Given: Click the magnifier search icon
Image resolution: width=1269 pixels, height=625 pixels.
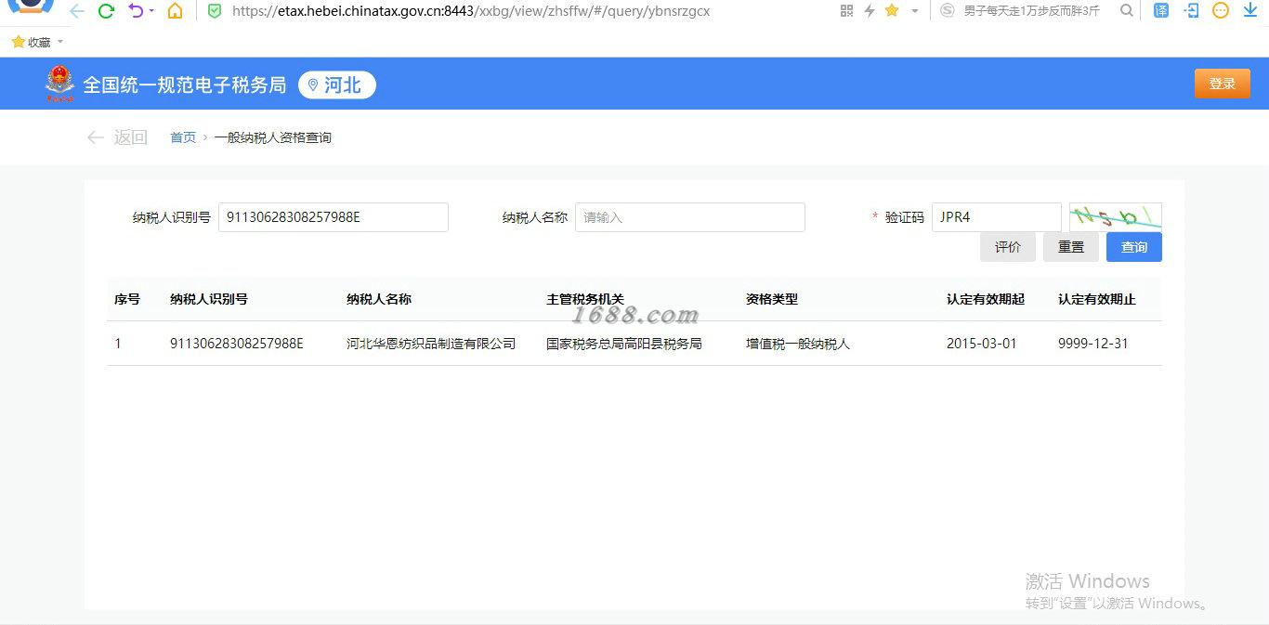Looking at the screenshot, I should tap(1127, 11).
